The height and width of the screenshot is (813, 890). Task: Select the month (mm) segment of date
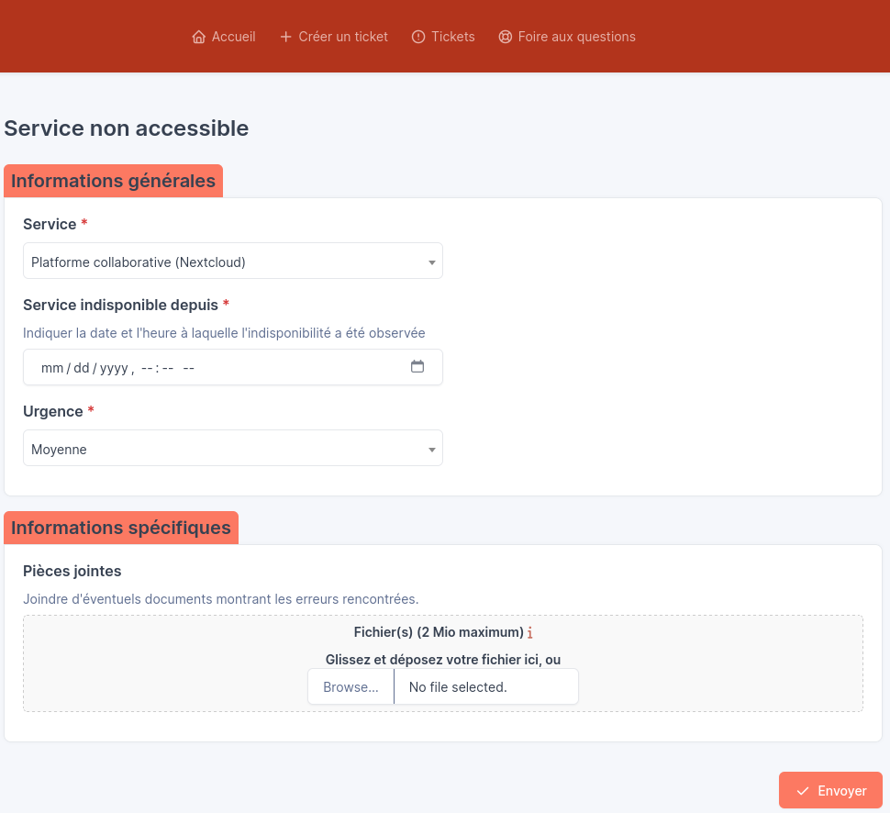tap(52, 368)
